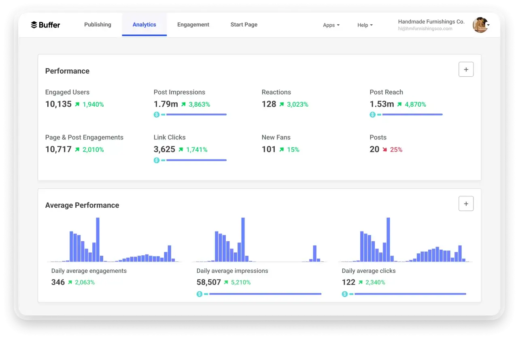
Task: Click the Daily average clicks value 122
Action: pyautogui.click(x=348, y=282)
